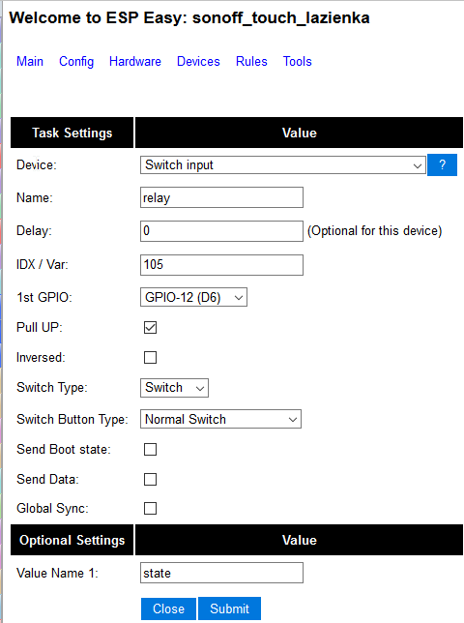This screenshot has height=623, width=464.
Task: Uncheck the Pull UP checkbox
Action: (150, 327)
